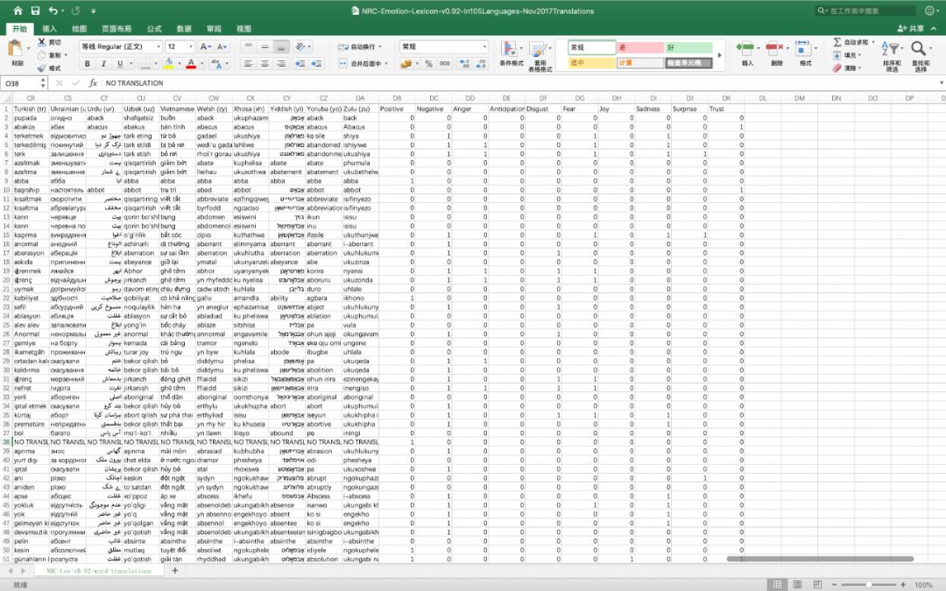This screenshot has height=591, width=946.
Task: Apply the Good (好) cell style
Action: pyautogui.click(x=688, y=47)
